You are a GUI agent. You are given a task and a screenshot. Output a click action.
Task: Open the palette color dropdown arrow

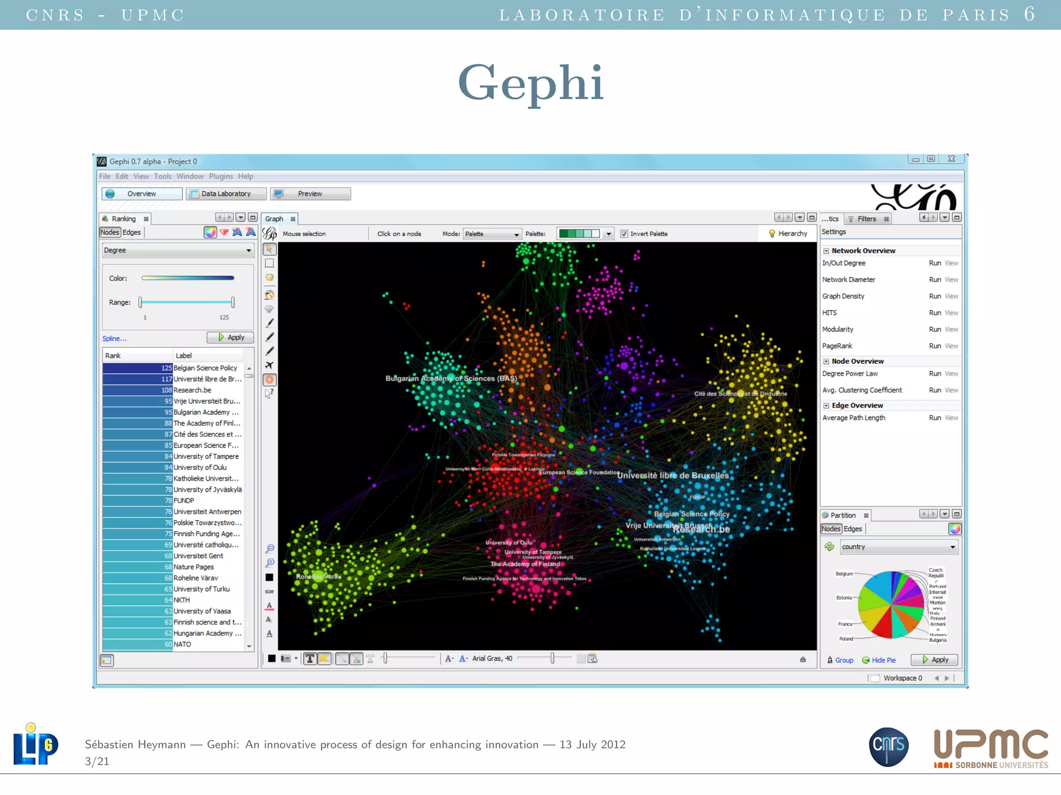609,234
